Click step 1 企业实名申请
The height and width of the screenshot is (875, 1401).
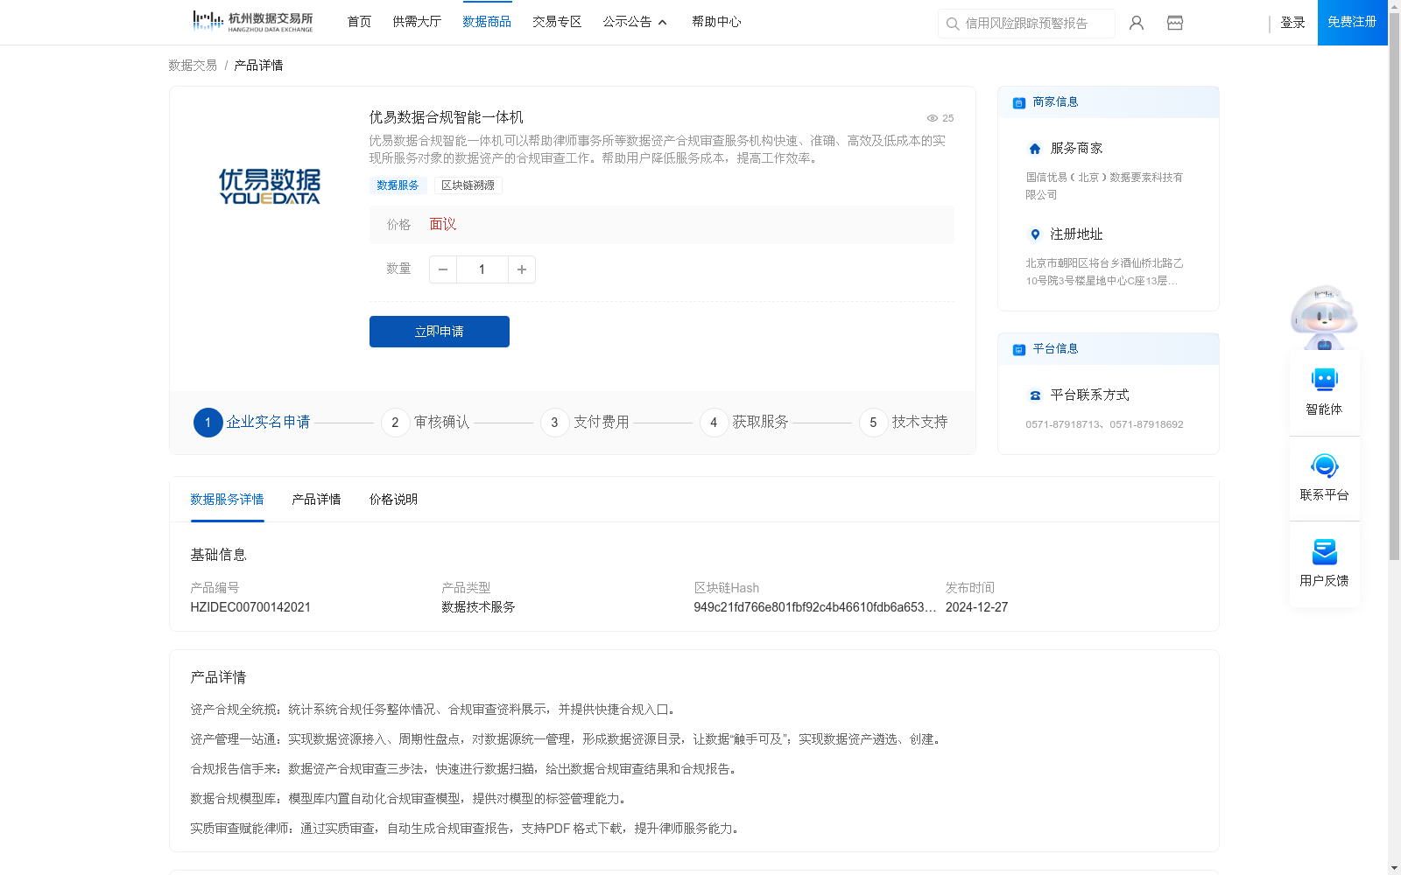pos(252,423)
